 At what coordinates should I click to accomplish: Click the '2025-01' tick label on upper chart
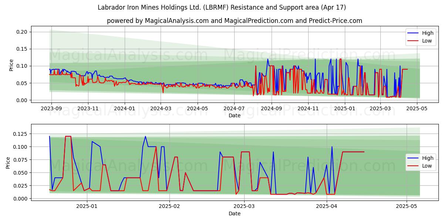344,108
